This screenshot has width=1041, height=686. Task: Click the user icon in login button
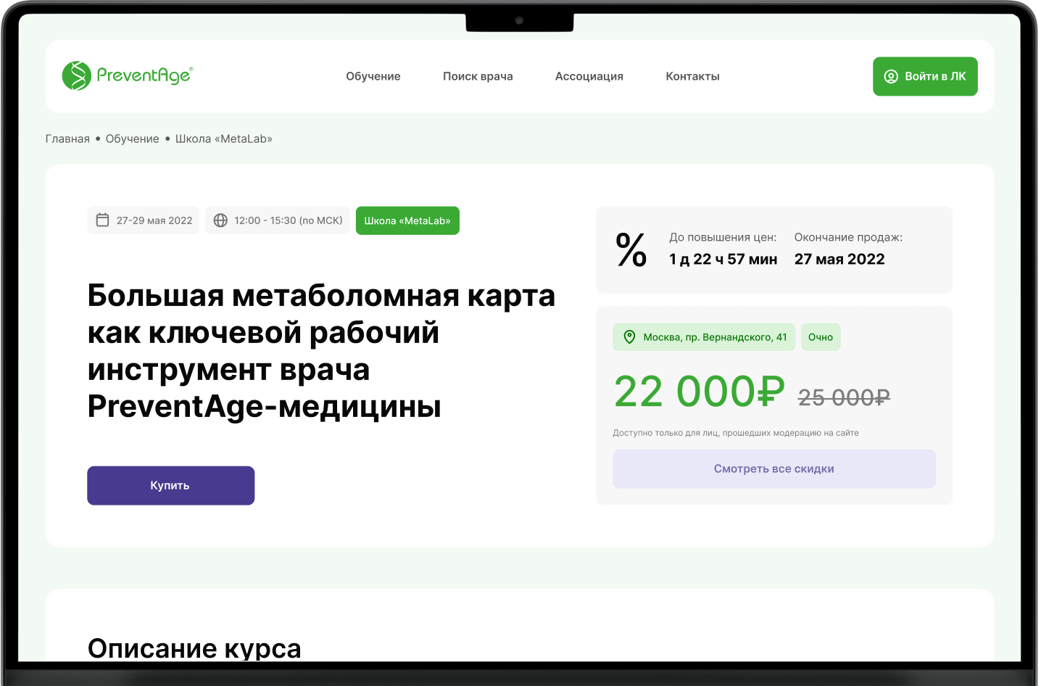[891, 76]
